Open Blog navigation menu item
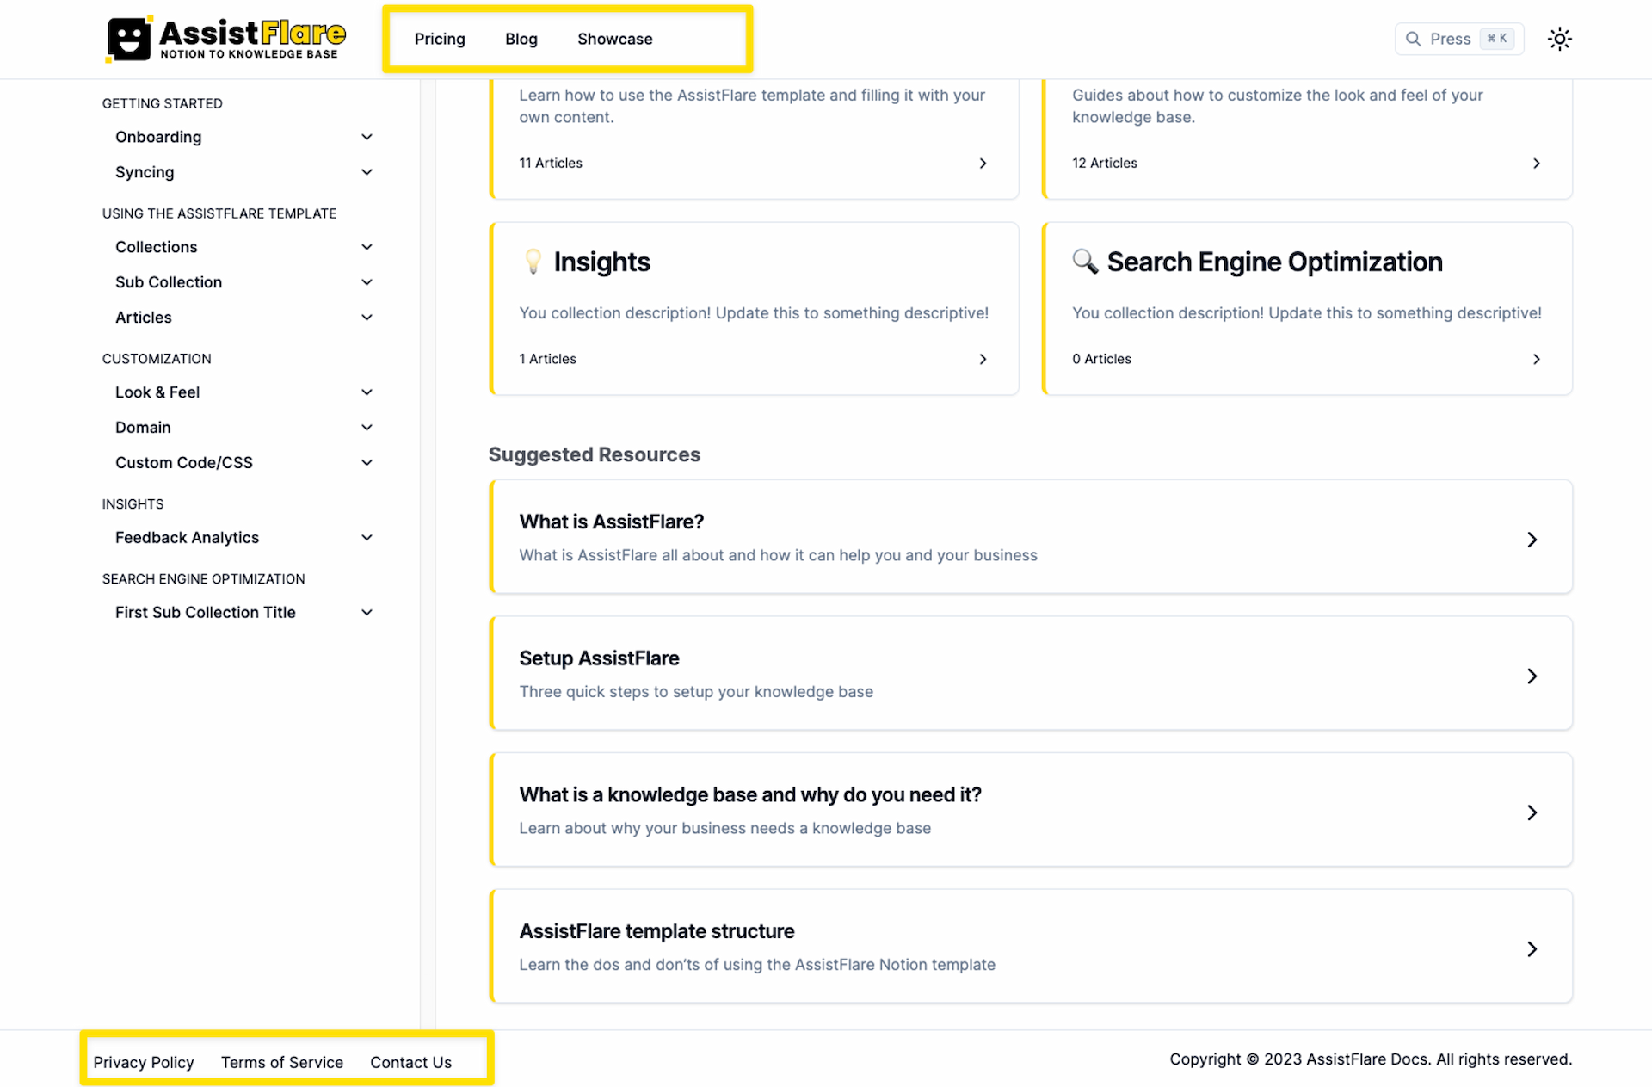 tap(521, 38)
